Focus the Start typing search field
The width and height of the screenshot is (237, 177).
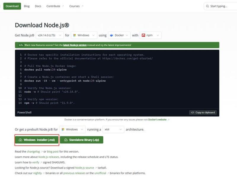tap(221, 6)
